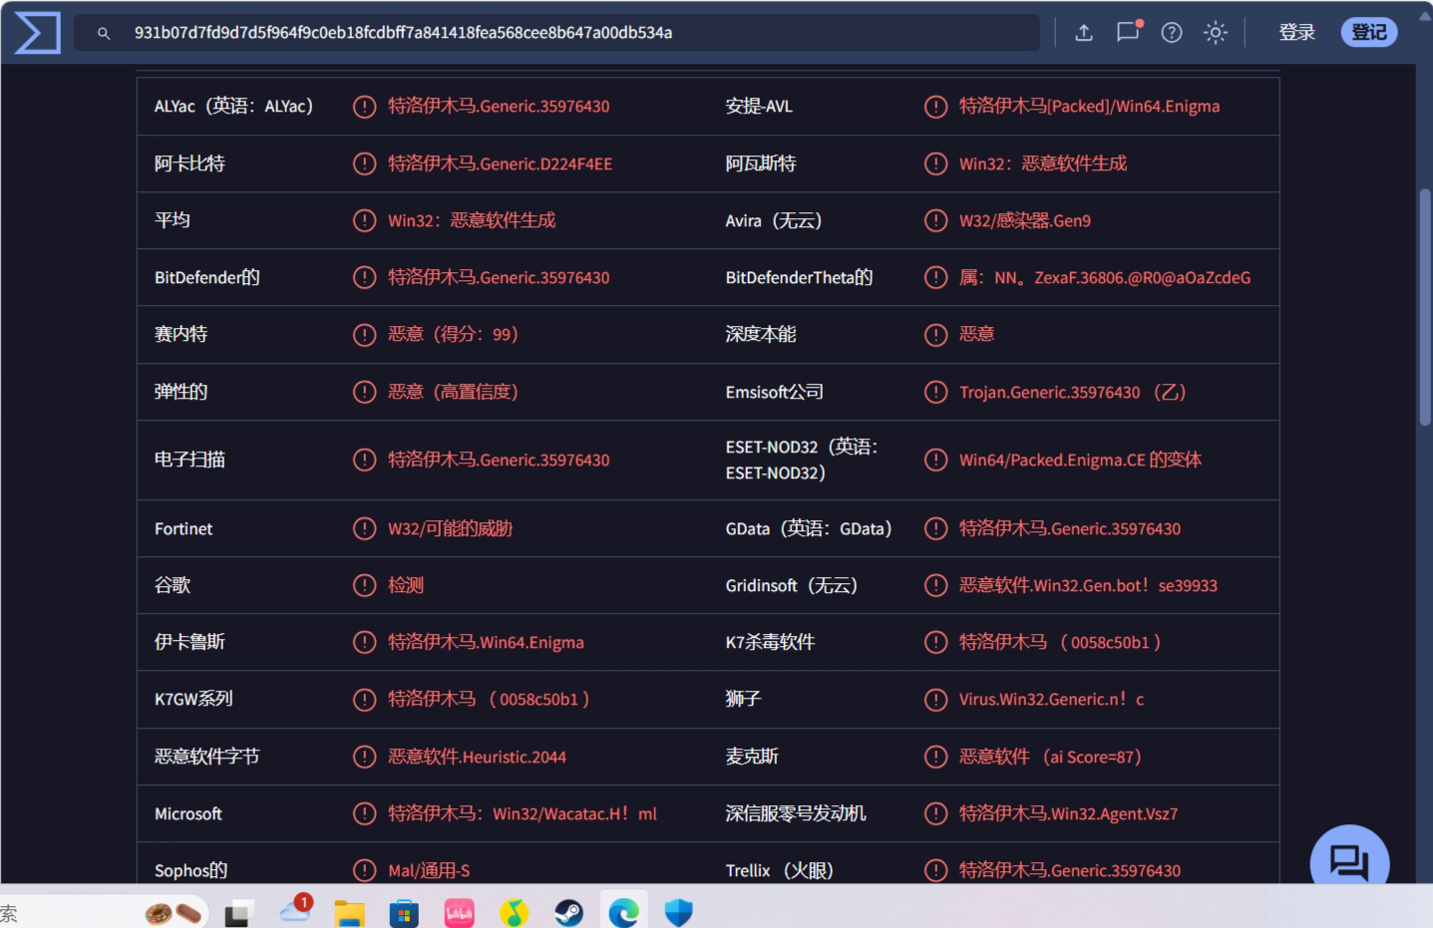Click the alert icon in 狮子 row

pos(935,700)
